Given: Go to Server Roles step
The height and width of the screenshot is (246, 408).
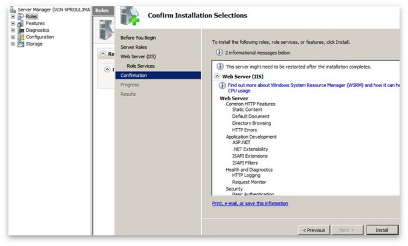Looking at the screenshot, I should pyautogui.click(x=134, y=47).
